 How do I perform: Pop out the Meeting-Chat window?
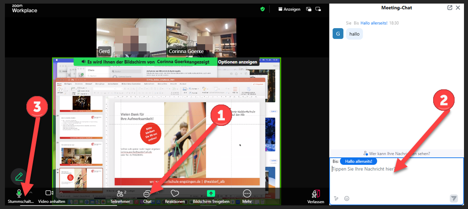click(x=450, y=8)
